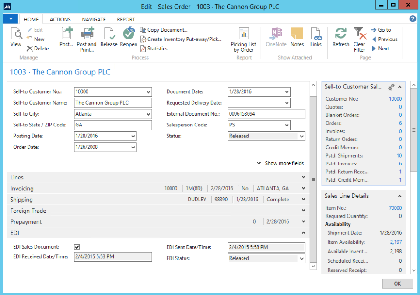This screenshot has width=420, height=295.
Task: Switch to the ACTIONS tab
Action: (60, 19)
